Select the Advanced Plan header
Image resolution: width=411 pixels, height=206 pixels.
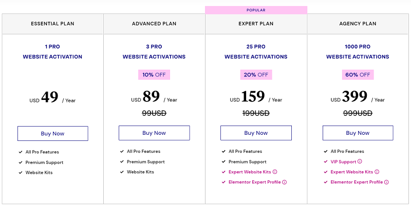pyautogui.click(x=154, y=24)
